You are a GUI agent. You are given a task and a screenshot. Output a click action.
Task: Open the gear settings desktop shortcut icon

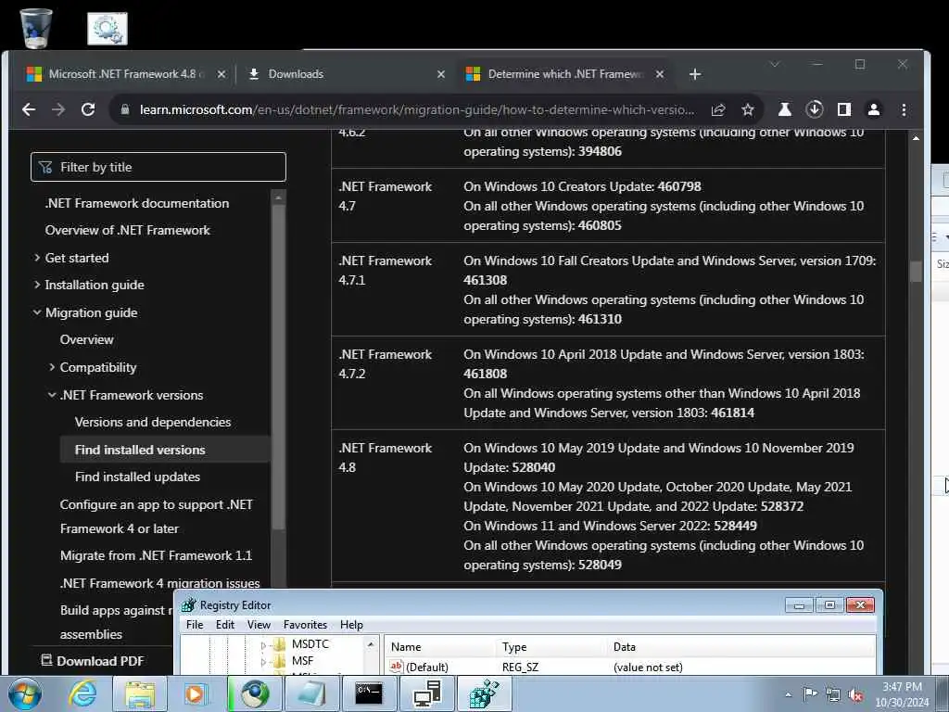108,29
